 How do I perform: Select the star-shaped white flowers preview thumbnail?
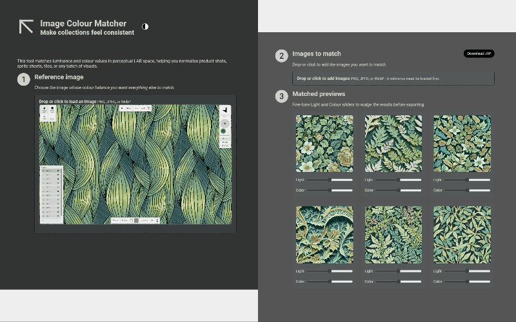tap(462, 144)
